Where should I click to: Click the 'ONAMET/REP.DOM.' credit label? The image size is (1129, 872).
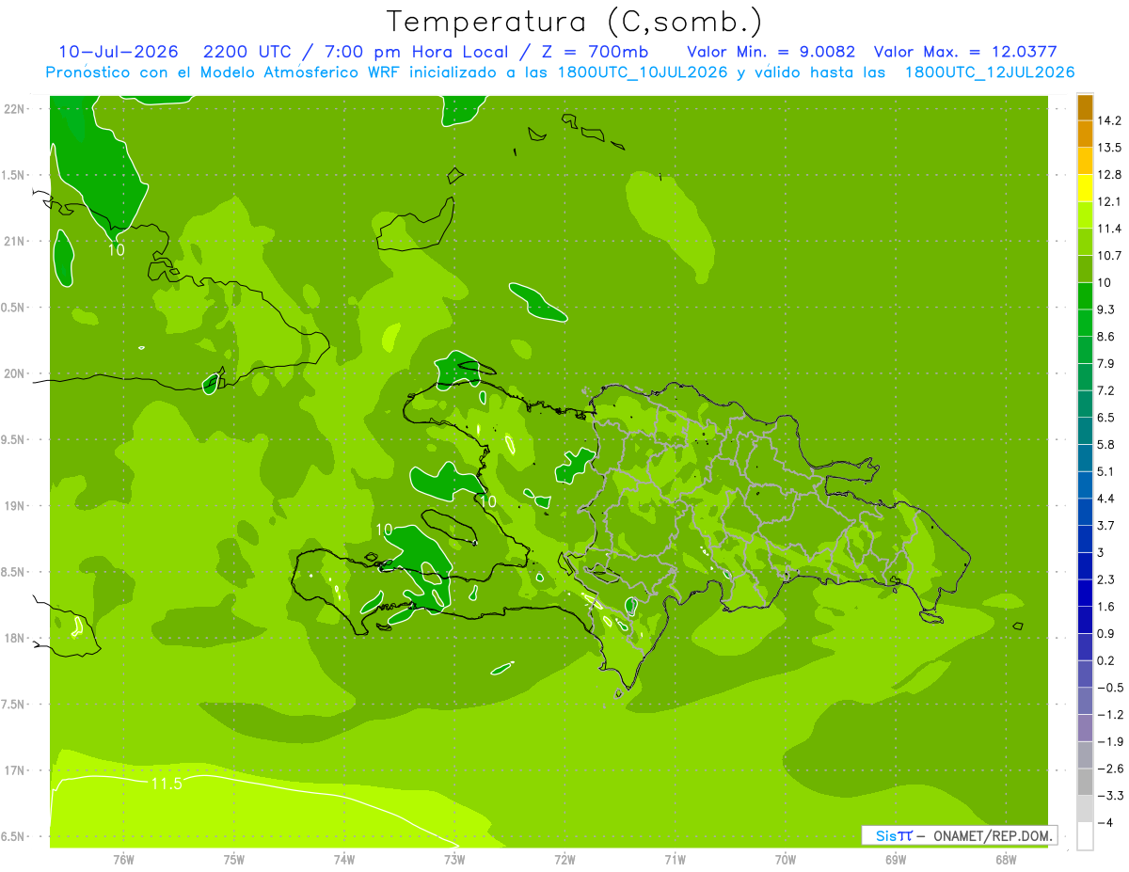coord(993,835)
